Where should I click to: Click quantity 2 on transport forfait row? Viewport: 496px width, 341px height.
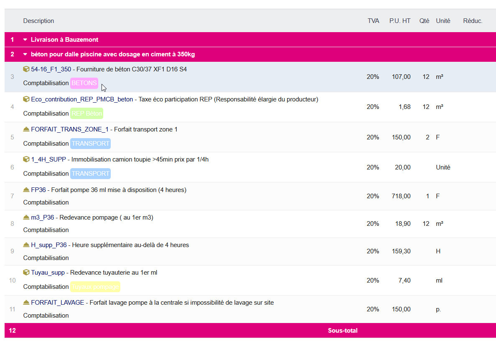(x=427, y=137)
